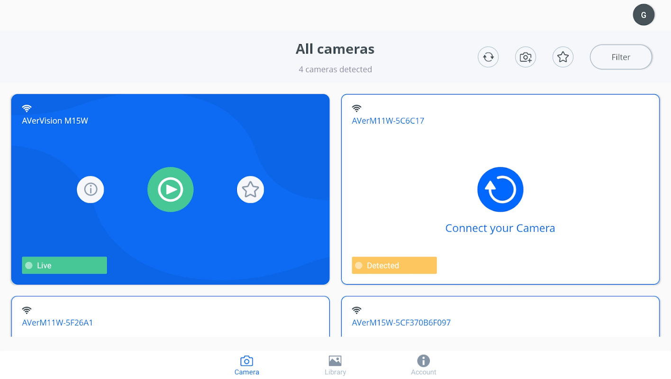Screen dimensions: 671x379
Task: Click the Live status badge
Action: (x=64, y=265)
